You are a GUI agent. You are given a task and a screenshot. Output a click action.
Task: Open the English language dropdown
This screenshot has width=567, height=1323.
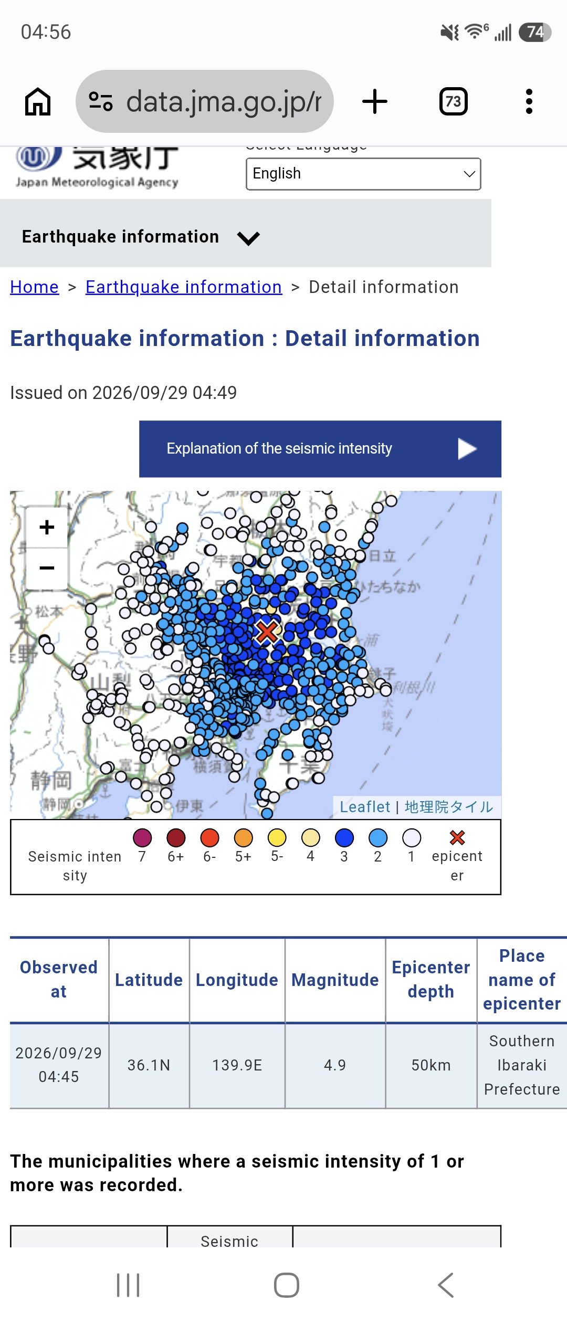(363, 174)
